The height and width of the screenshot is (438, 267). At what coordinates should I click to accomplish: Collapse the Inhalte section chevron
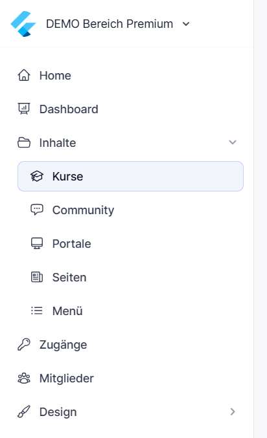point(233,142)
